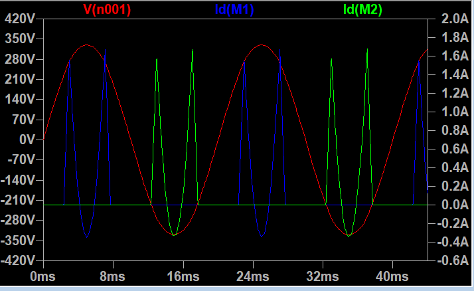474x291 pixels.
Task: Click the 0.6A right axis label
Action: click(x=455, y=149)
